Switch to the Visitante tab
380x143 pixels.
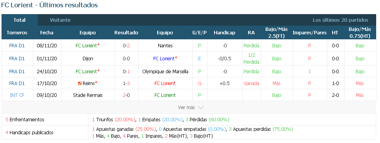coord(60,20)
